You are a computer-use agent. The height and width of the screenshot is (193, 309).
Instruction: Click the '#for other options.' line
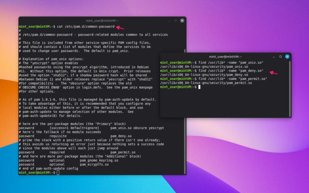tap(37, 91)
